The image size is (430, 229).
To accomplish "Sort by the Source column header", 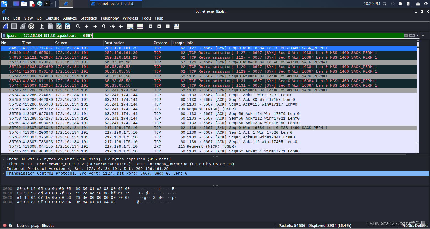I will [x=79, y=43].
